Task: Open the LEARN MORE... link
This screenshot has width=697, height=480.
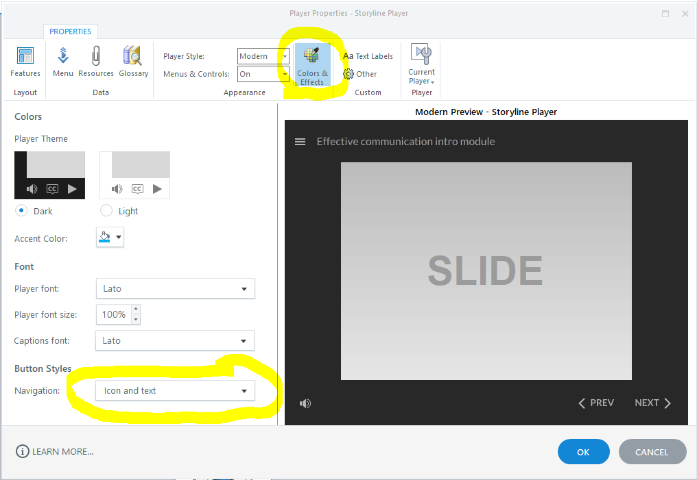Action: [x=62, y=452]
